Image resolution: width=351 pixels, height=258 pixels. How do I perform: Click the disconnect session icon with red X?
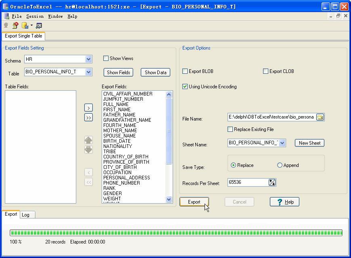[15, 25]
